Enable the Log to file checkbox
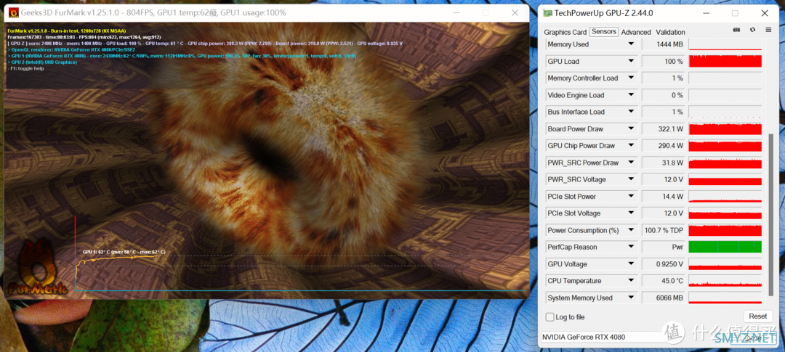This screenshot has width=785, height=352. point(550,317)
